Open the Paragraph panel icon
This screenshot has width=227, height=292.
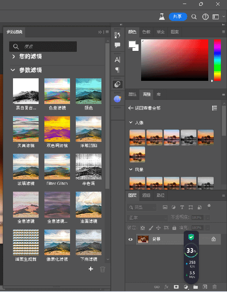coord(117,70)
